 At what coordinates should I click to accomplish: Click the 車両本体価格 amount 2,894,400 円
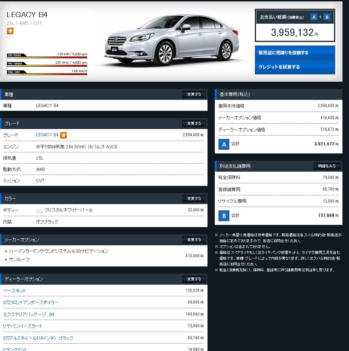tap(328, 106)
